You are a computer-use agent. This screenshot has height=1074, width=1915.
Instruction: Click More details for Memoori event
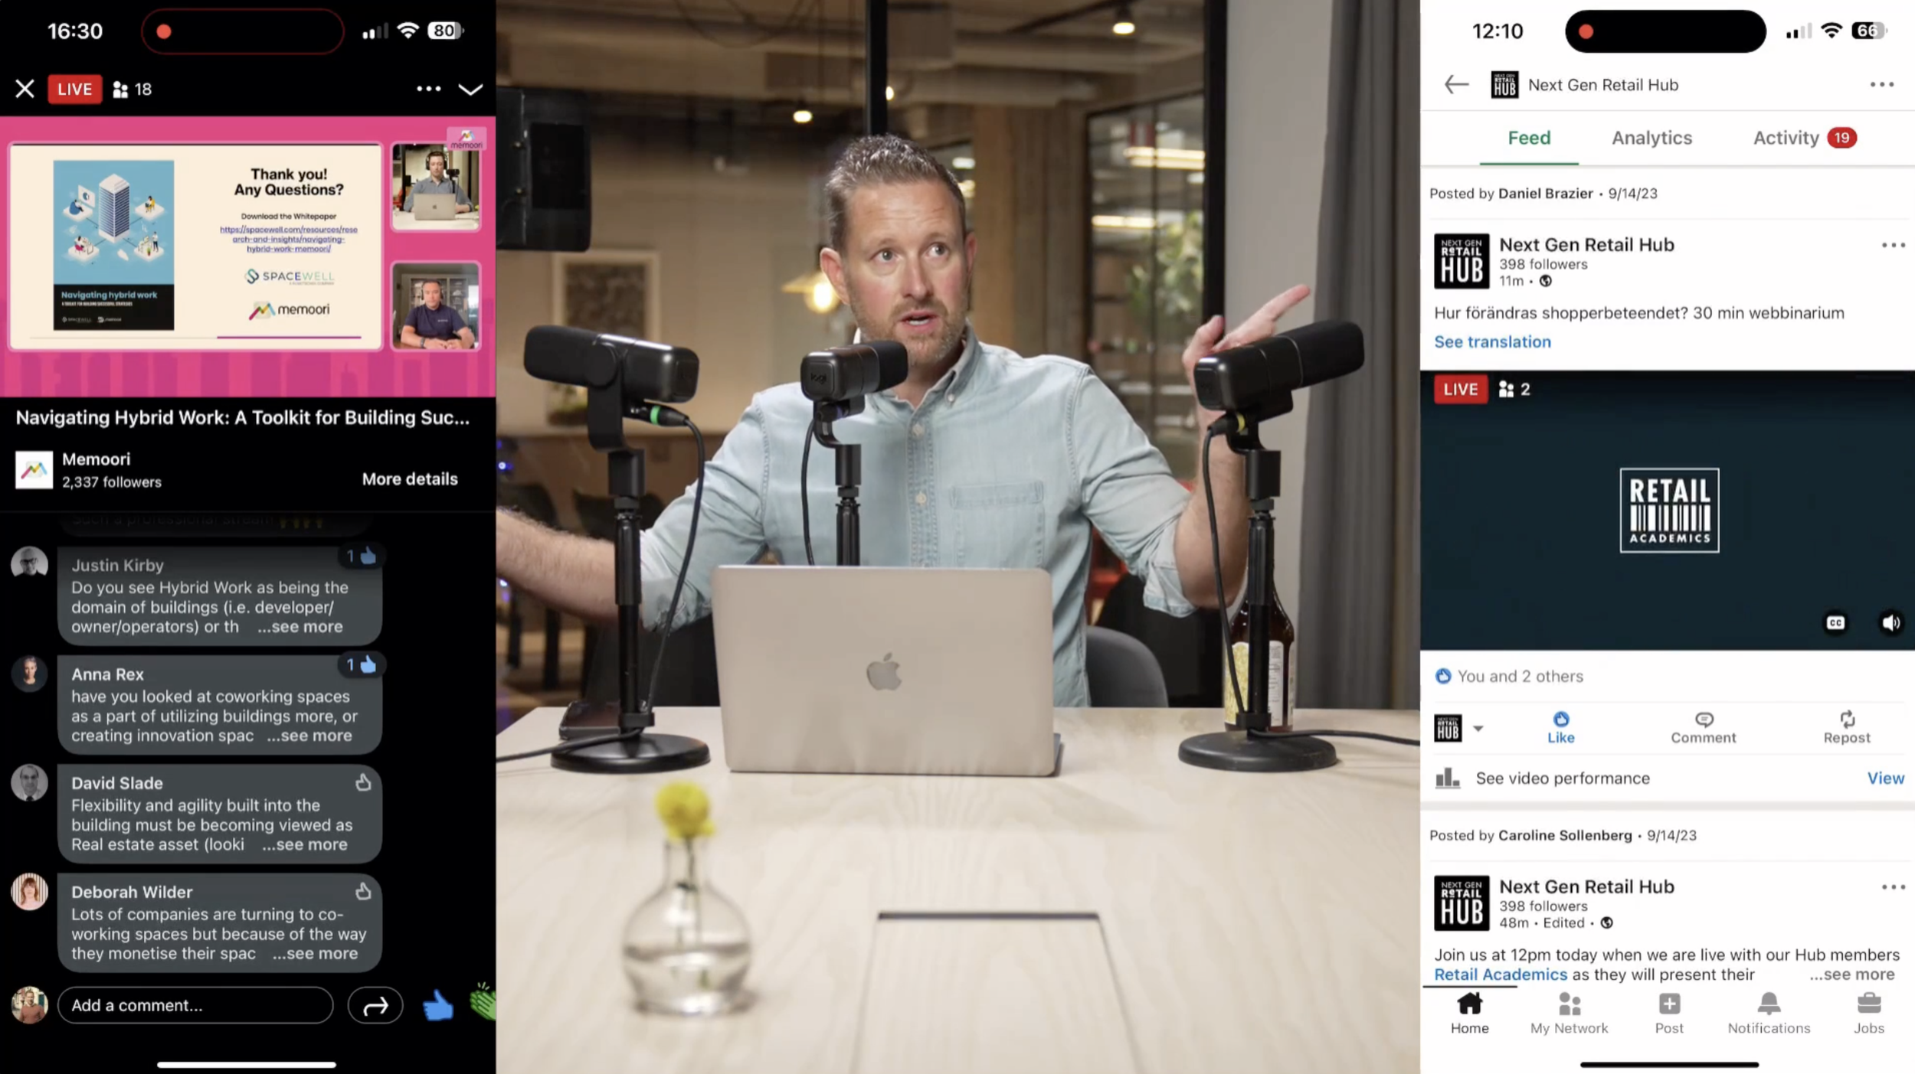(x=410, y=479)
